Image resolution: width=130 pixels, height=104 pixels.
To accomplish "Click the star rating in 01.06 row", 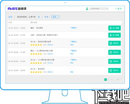I will (36, 63).
